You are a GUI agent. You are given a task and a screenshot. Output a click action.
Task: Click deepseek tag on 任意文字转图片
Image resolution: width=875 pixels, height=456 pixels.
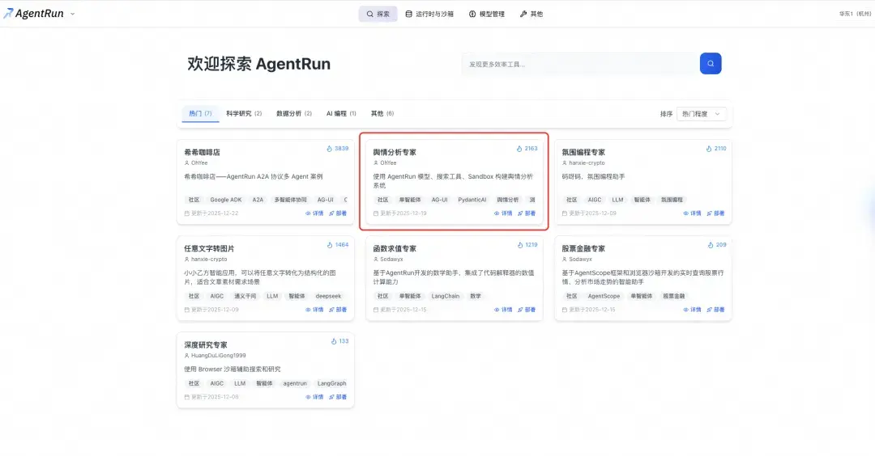328,296
